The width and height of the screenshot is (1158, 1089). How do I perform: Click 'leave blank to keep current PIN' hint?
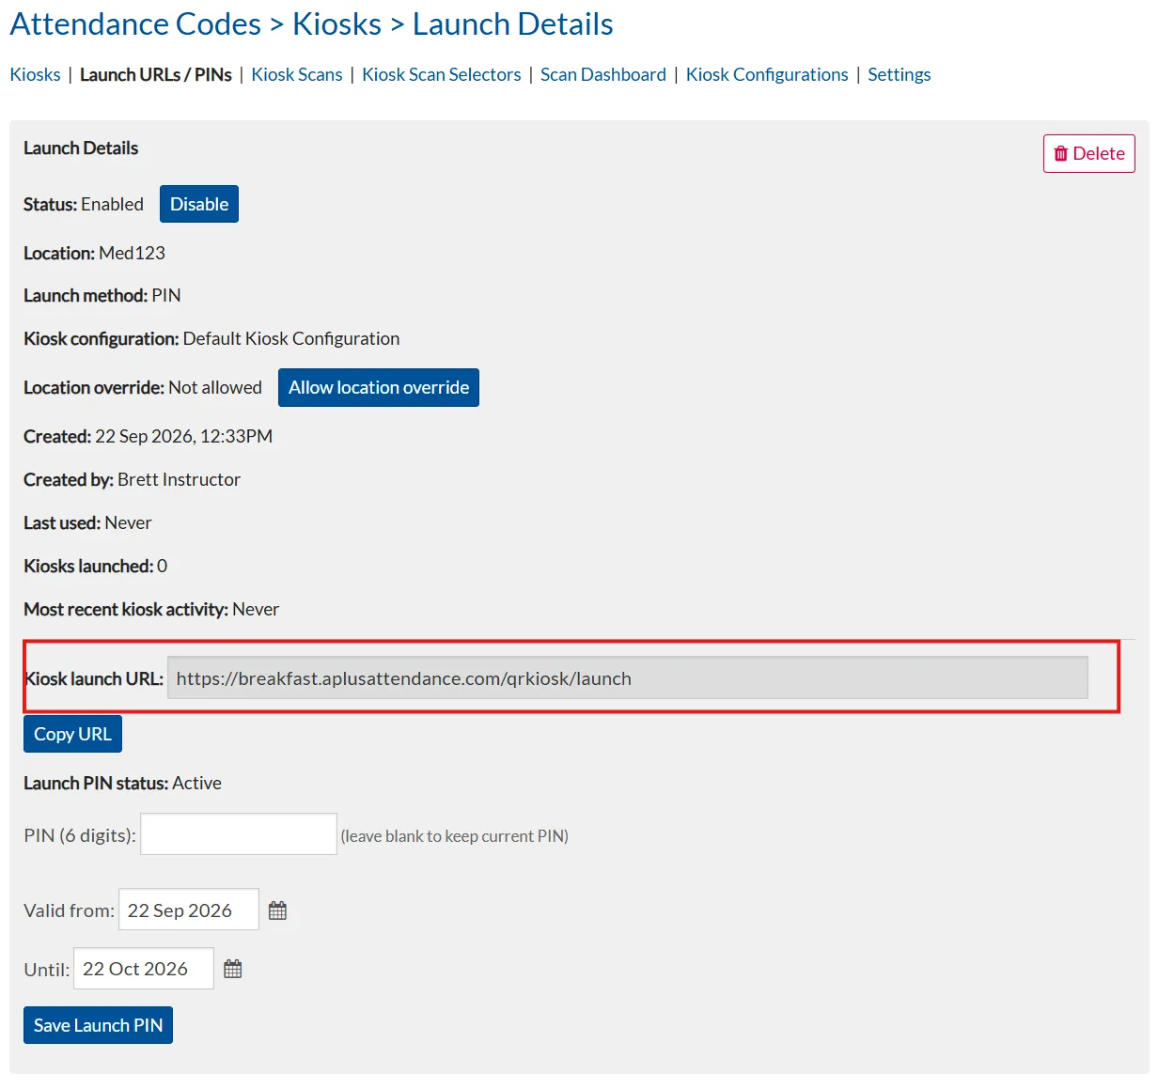click(x=455, y=836)
